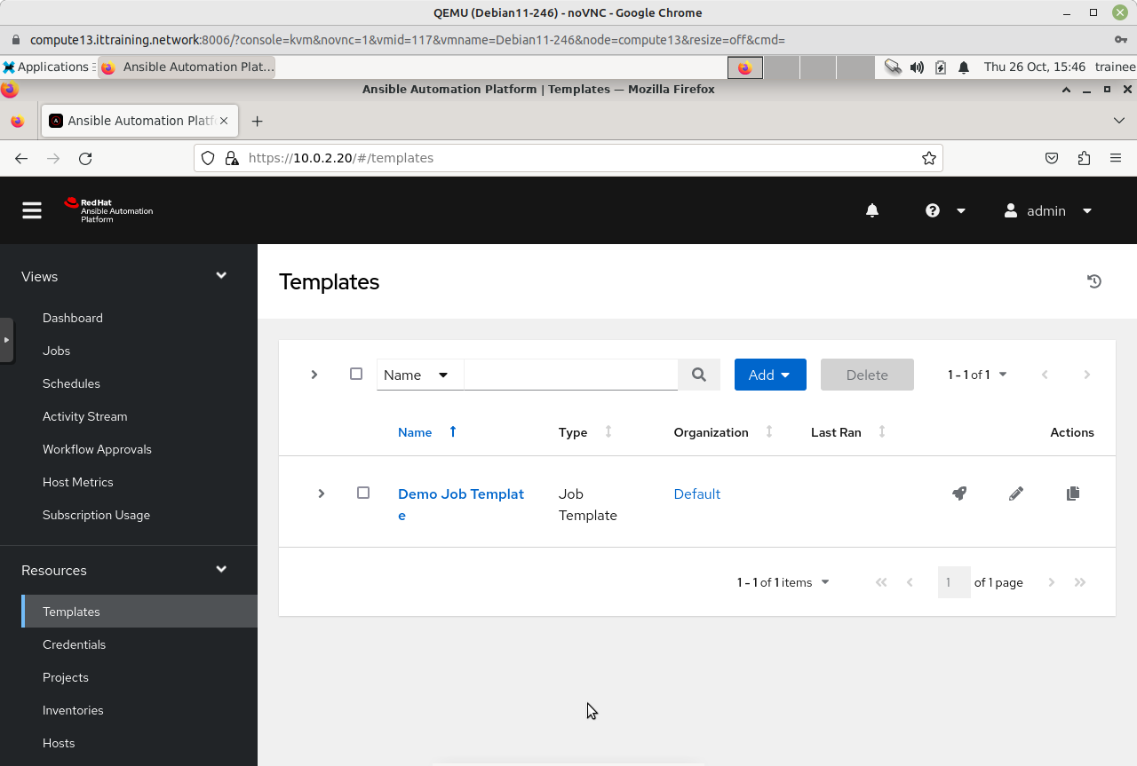Open Jobs in sidebar
Image resolution: width=1137 pixels, height=766 pixels.
[56, 351]
